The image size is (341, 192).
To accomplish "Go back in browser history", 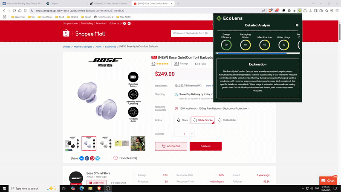I will coord(4,11).
